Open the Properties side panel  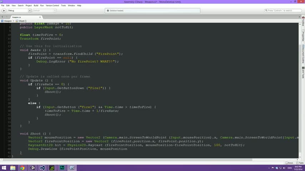(303, 36)
